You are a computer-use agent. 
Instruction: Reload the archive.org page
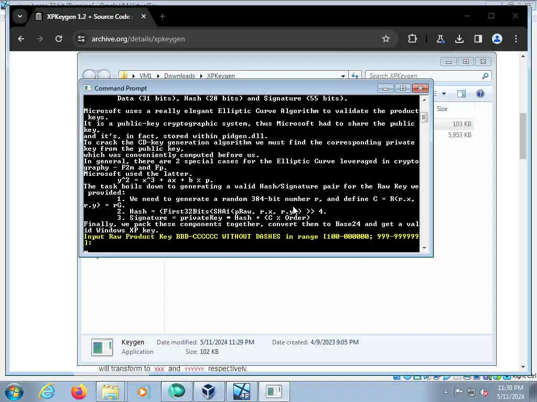pos(59,39)
